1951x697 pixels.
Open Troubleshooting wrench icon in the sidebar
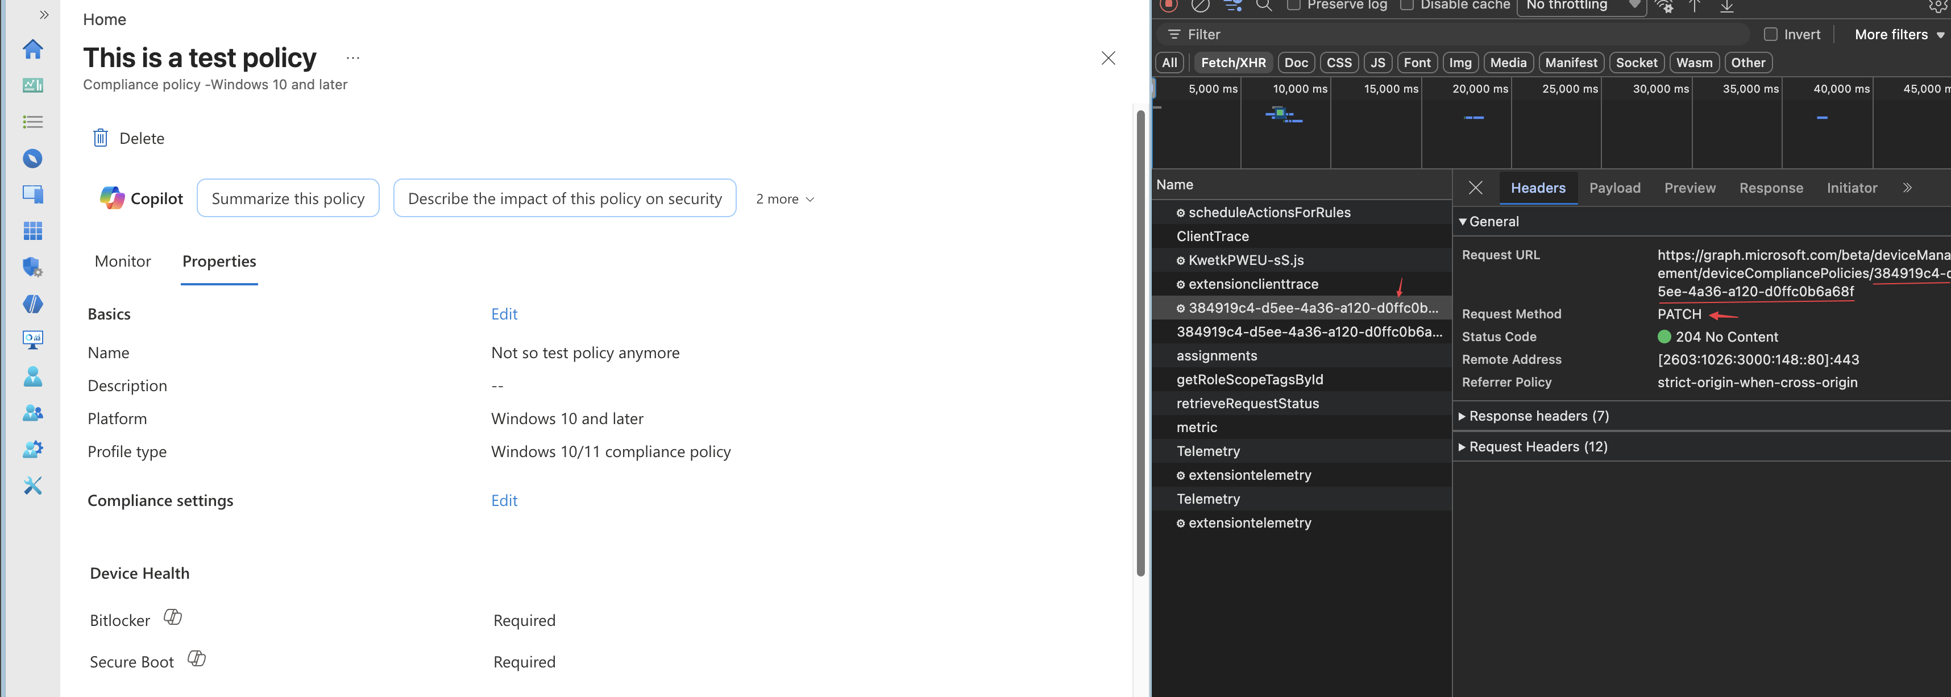click(32, 485)
